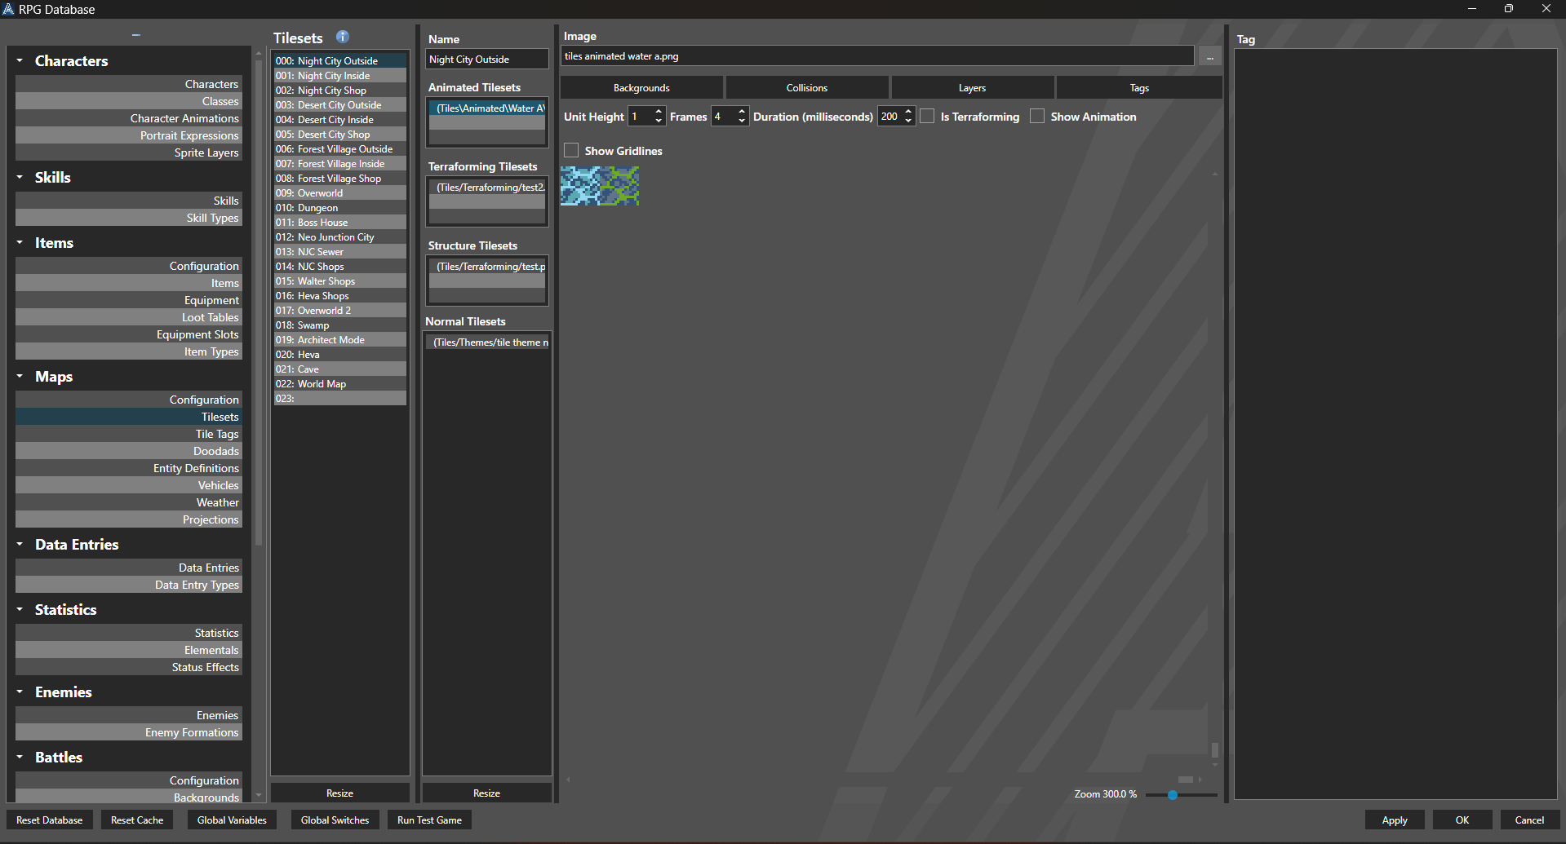Check the Show Gridlines box
Viewport: 1566px width, 844px height.
click(571, 151)
